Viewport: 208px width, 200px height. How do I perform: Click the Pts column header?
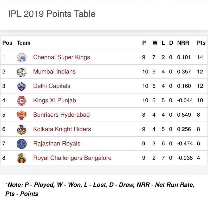coord(201,43)
